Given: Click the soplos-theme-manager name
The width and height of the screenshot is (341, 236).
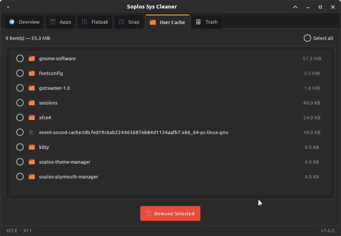Looking at the screenshot, I should point(65,162).
